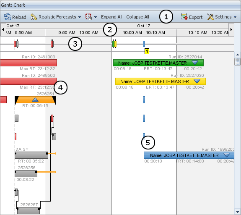Click left timeline scroll arrow
The width and height of the screenshot is (241, 215).
point(3,29)
